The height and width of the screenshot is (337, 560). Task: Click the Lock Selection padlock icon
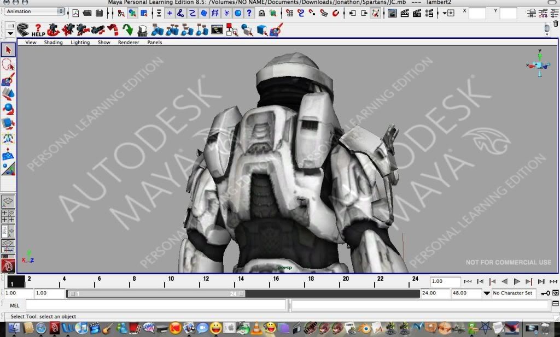pyautogui.click(x=261, y=13)
